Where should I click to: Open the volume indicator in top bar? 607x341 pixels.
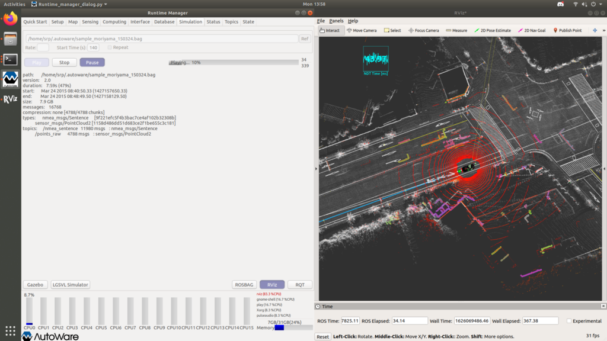pos(584,4)
